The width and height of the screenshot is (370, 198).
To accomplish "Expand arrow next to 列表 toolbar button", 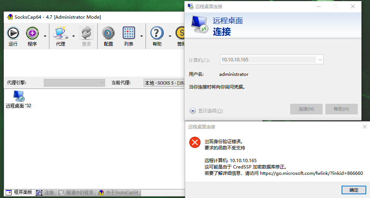I will (x=141, y=36).
